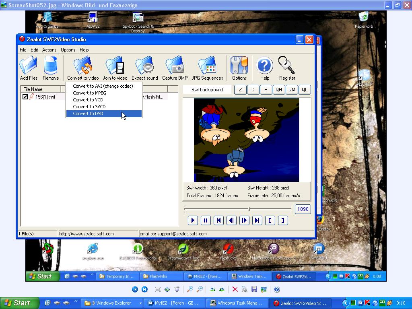Click the Swf background button
This screenshot has height=309, width=412.
207,90
